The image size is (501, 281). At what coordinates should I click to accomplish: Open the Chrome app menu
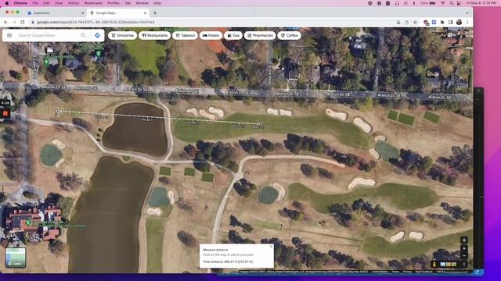click(20, 3)
